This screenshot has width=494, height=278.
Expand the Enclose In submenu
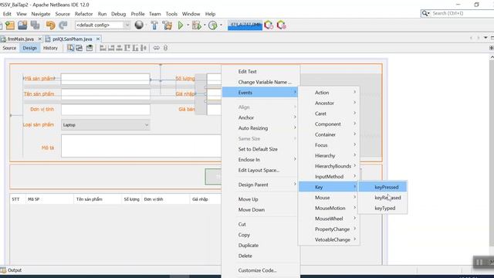pyautogui.click(x=261, y=160)
